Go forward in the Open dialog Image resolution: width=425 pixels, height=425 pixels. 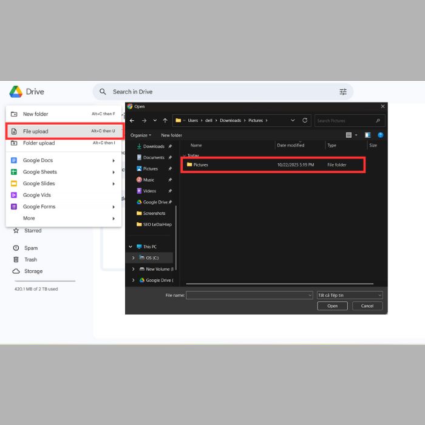[x=144, y=121]
